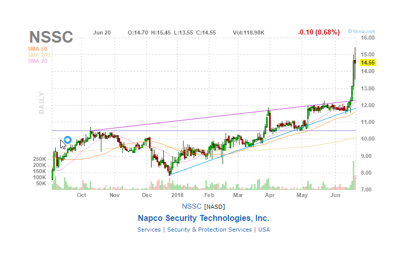
Task: Click the H:15.45 high price
Action: [161, 33]
